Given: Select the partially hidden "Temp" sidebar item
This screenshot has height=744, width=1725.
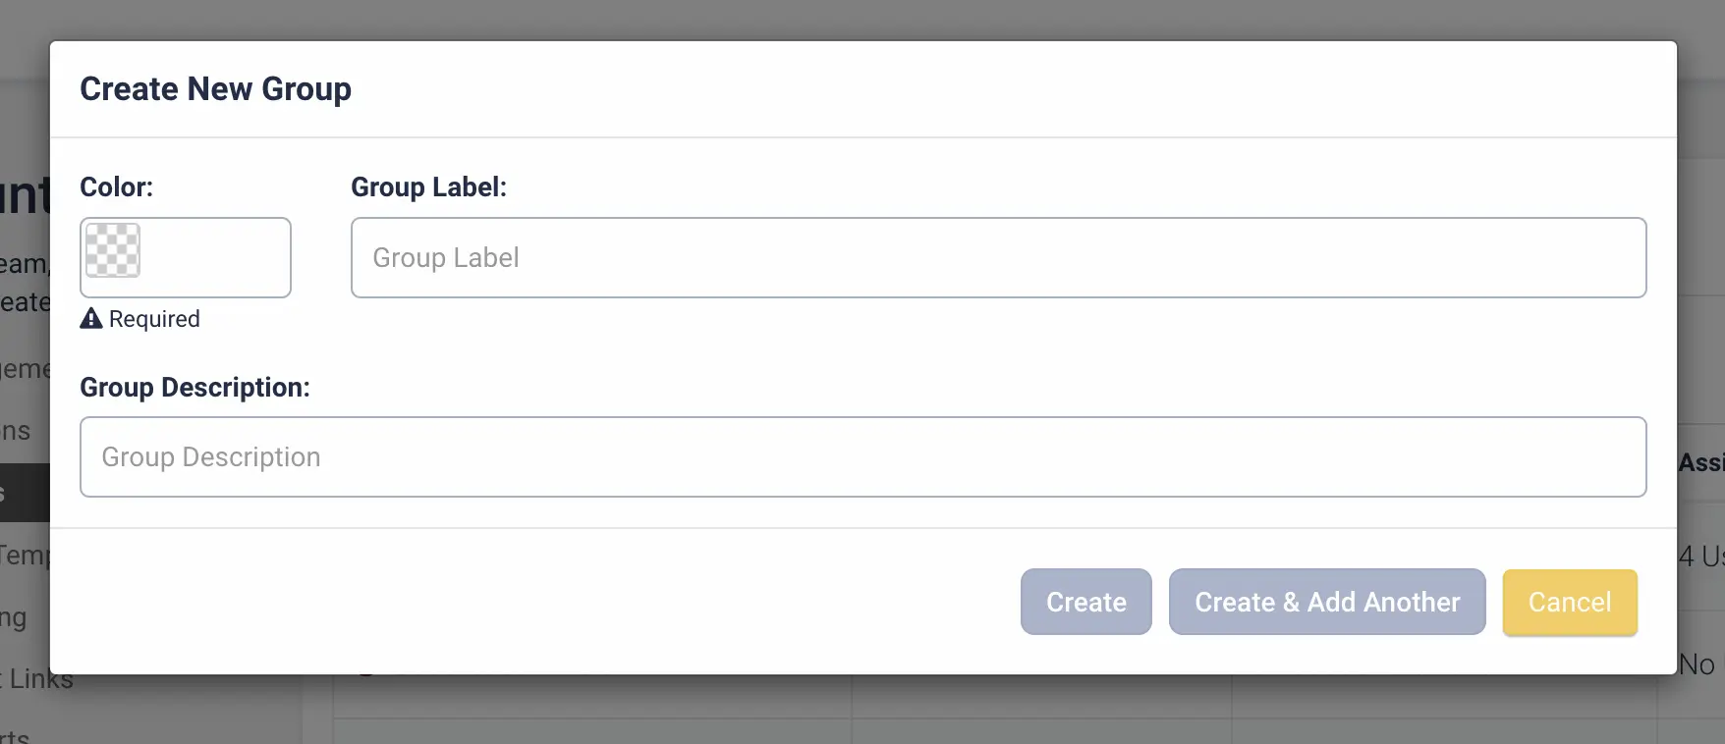Looking at the screenshot, I should pos(25,556).
